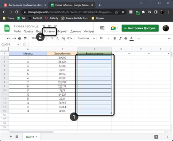
Task: Select cell with value 4588
Action: point(62,111)
